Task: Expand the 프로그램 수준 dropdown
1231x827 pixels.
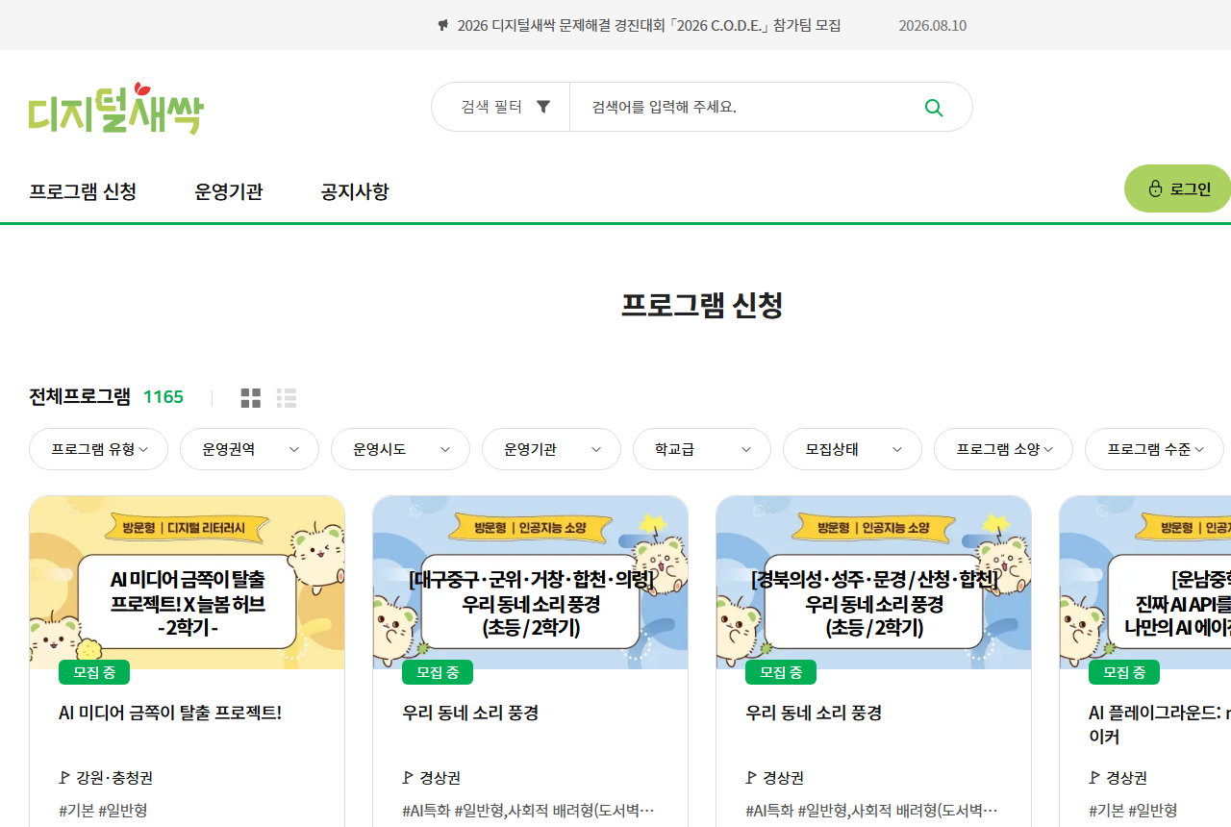Action: [1154, 449]
